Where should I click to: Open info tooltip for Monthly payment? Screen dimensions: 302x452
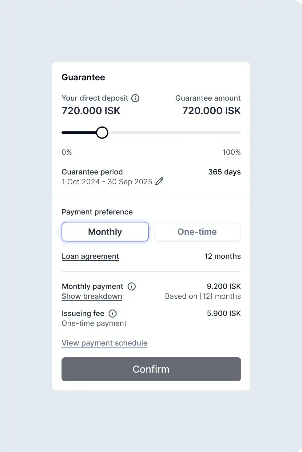132,286
